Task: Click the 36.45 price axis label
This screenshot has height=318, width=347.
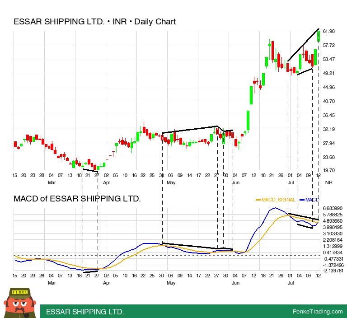Action: [x=329, y=115]
